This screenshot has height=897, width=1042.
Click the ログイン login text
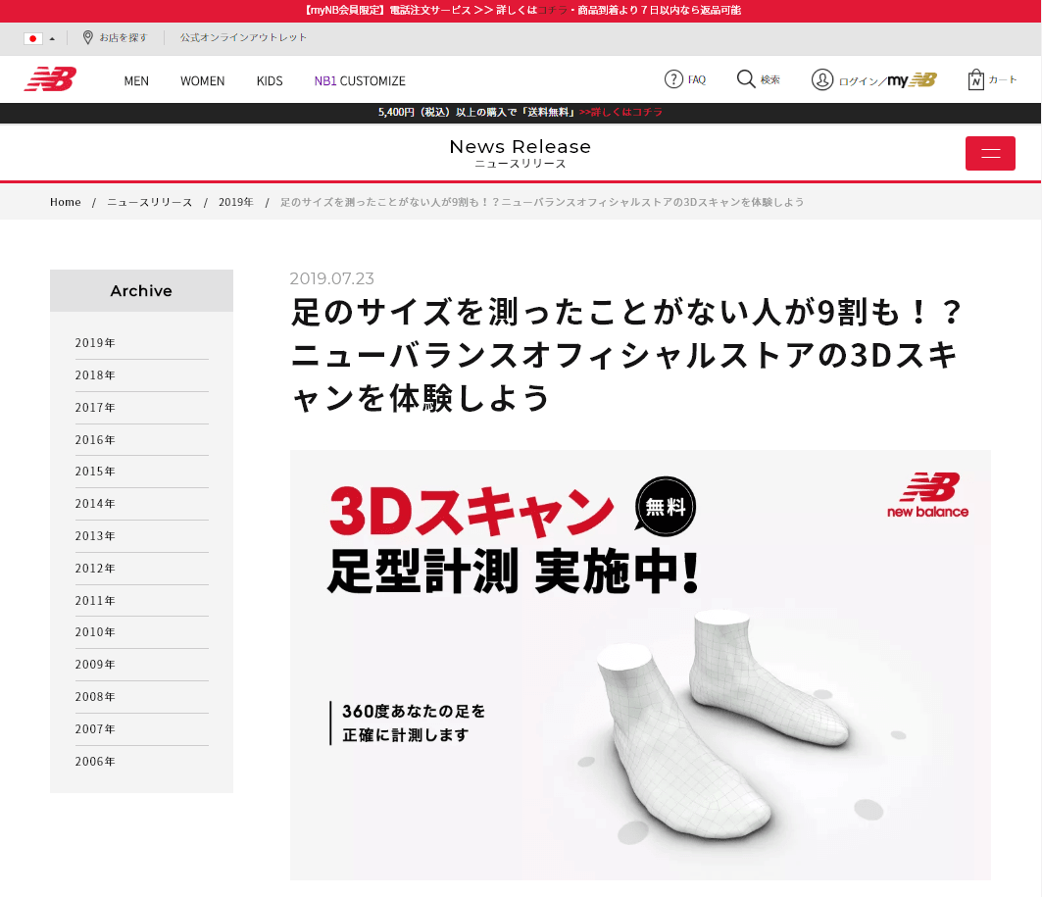(x=859, y=81)
